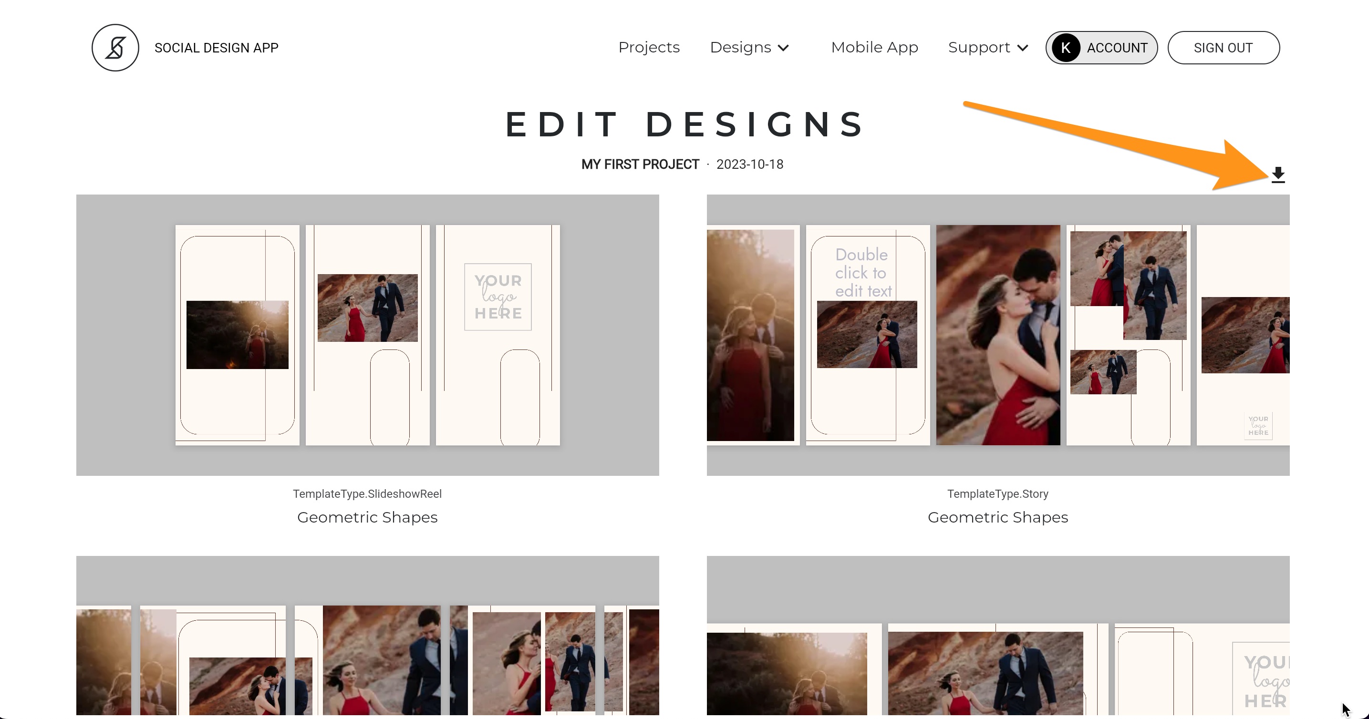
Task: Open the bottom-right design preview card
Action: tap(997, 636)
